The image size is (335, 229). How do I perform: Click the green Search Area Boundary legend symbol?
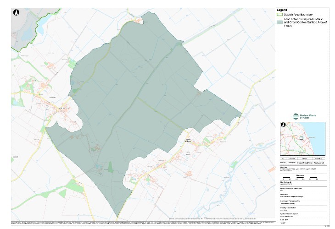[x=279, y=15]
